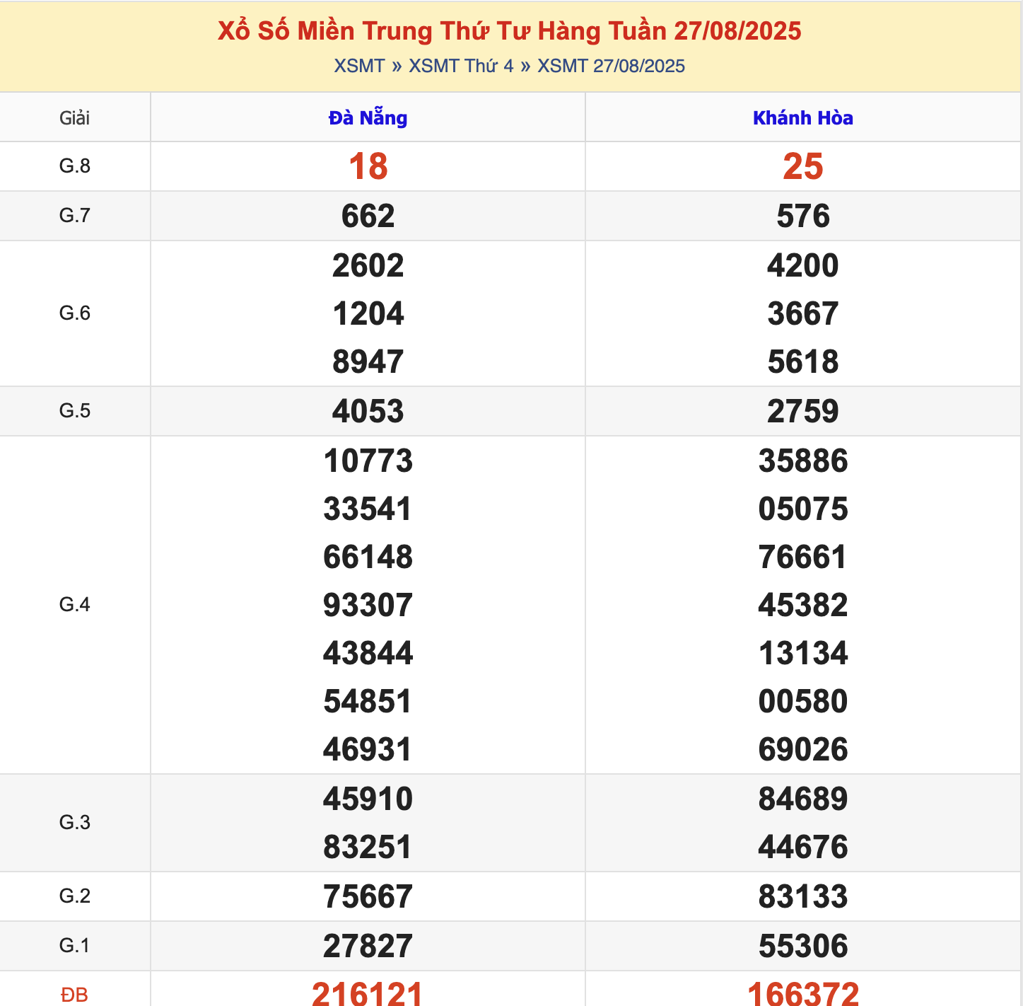Image resolution: width=1023 pixels, height=1006 pixels.
Task: Click G.4 number 43844
Action: [368, 654]
